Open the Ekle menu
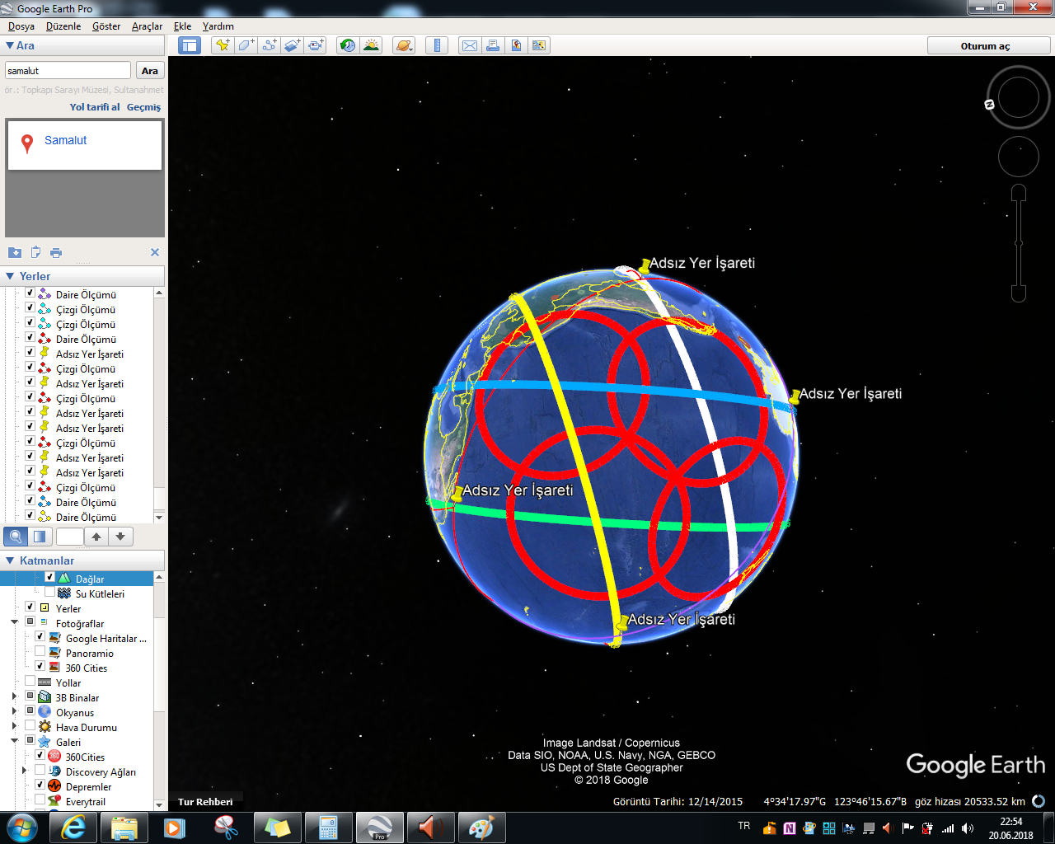 tap(182, 26)
